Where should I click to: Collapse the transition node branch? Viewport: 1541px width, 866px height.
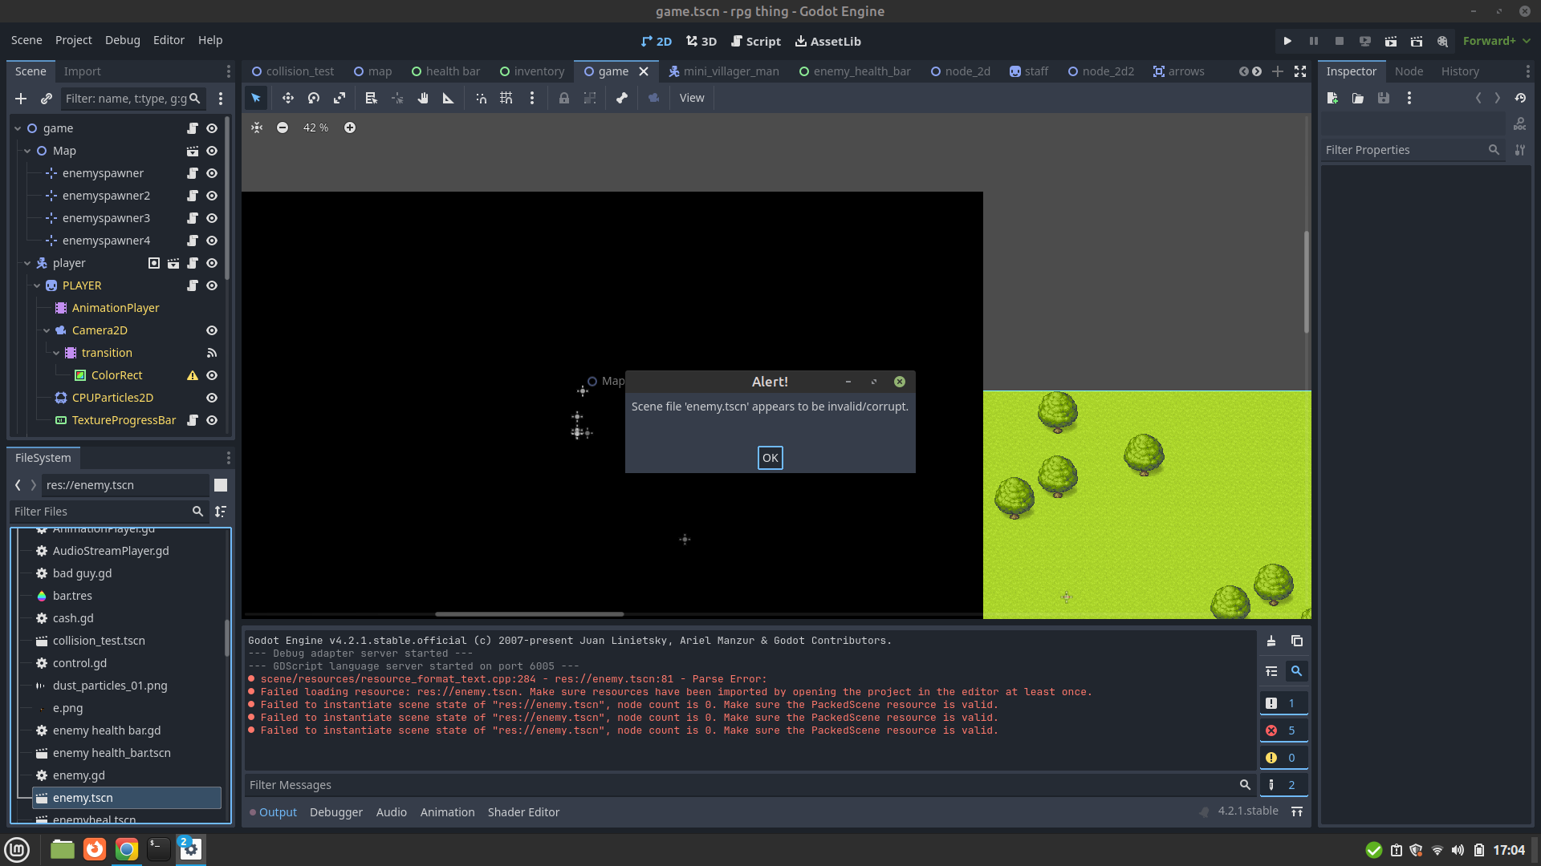pos(56,353)
